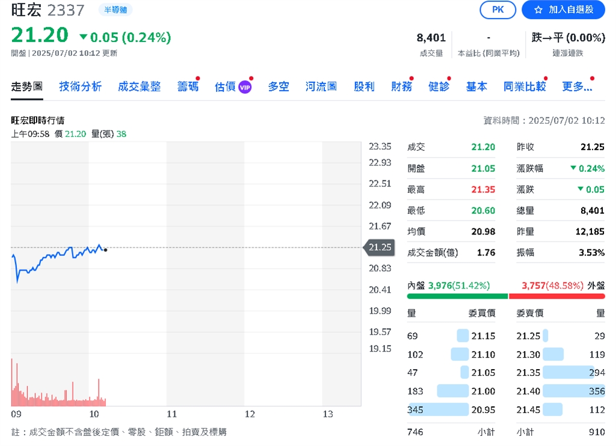The image size is (616, 446).
Task: Open the VIP 估價 premium valuation page
Action: 233,86
